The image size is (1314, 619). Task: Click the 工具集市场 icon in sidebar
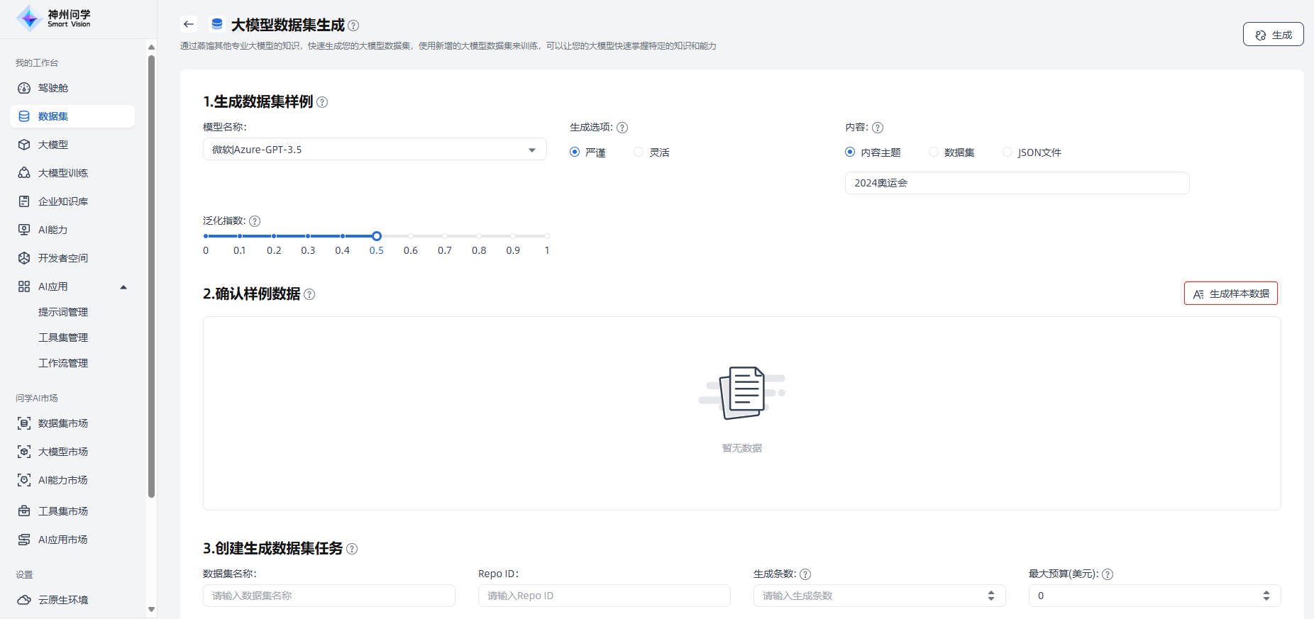click(x=24, y=511)
